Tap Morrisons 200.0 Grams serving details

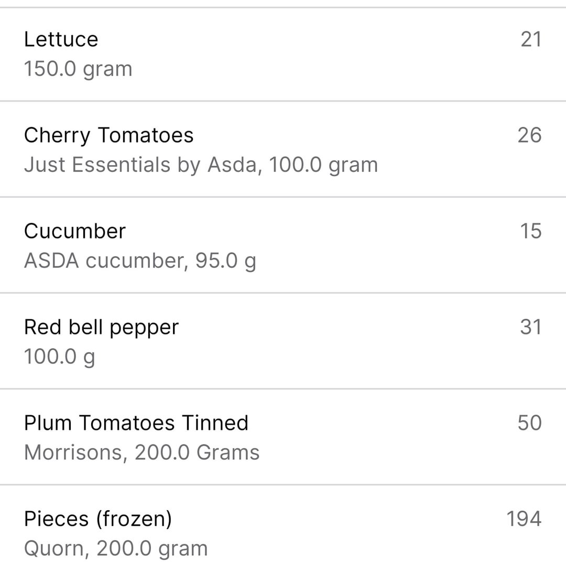coord(142,452)
